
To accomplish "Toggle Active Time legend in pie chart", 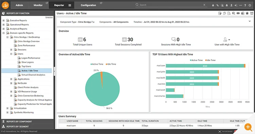I will (x=97, y=64).
